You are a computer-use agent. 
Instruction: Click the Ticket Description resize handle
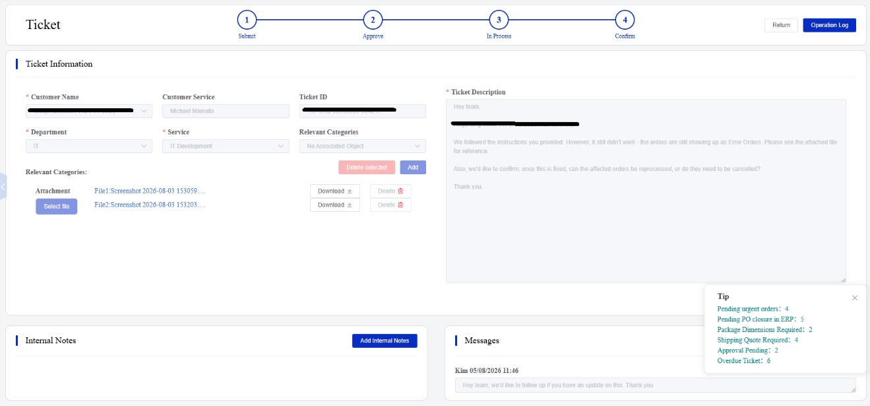[843, 280]
